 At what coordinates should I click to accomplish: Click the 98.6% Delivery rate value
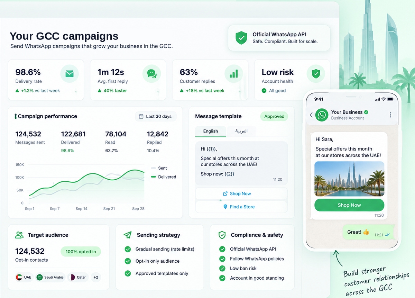28,72
